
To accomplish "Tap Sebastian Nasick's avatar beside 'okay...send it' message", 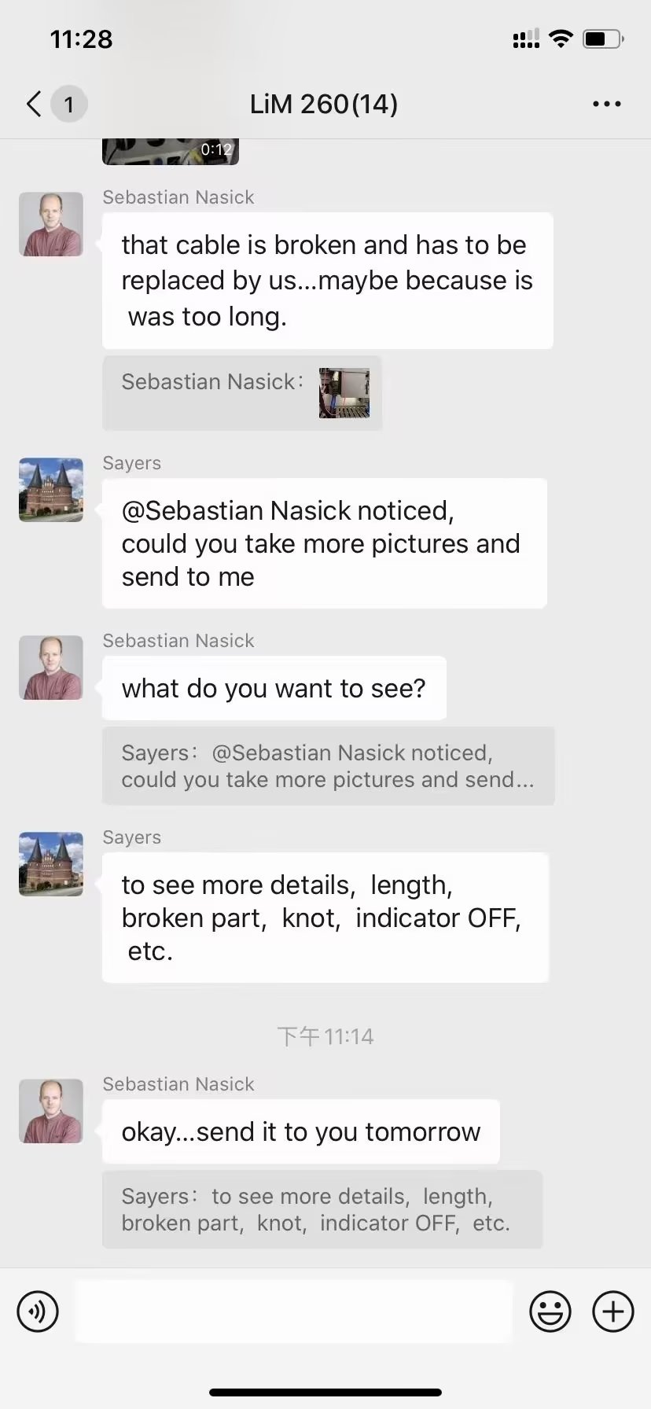I will [51, 1111].
